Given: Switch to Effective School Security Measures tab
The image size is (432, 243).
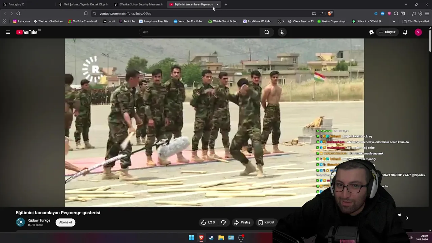Looking at the screenshot, I should (x=139, y=4).
